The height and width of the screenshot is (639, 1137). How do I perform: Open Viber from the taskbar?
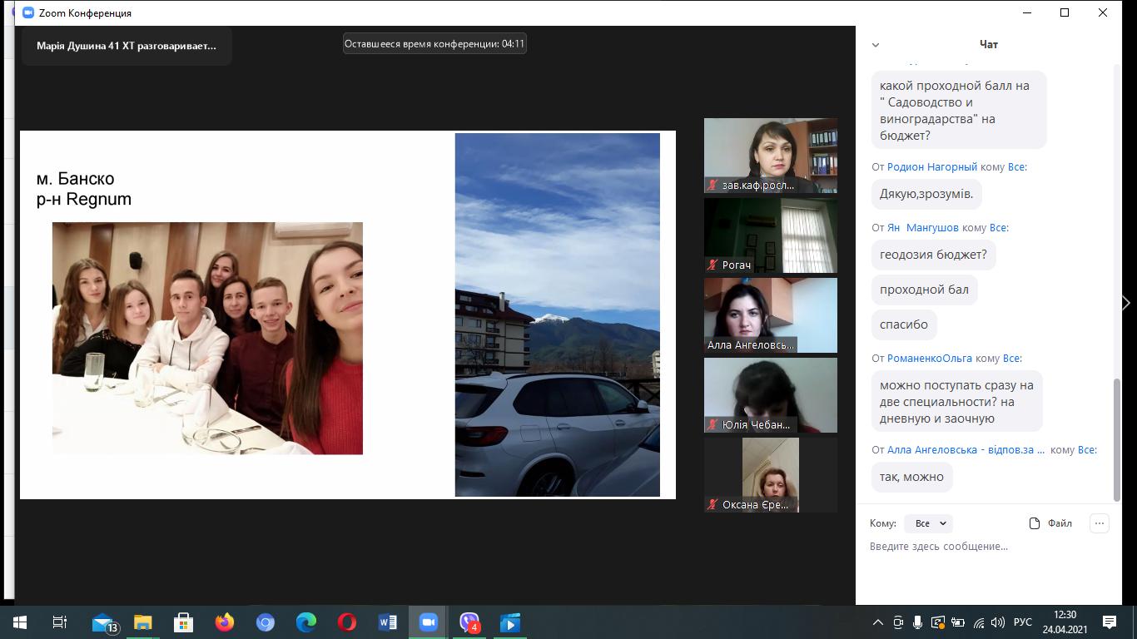click(469, 622)
